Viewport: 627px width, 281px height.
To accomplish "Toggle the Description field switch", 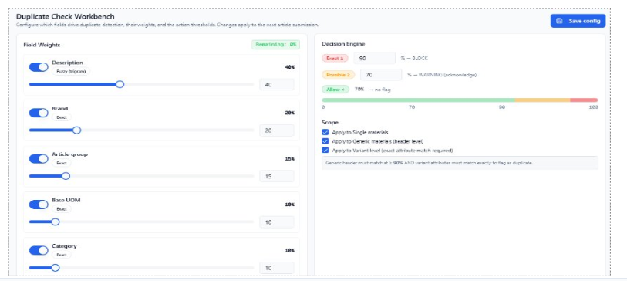I will (x=39, y=67).
